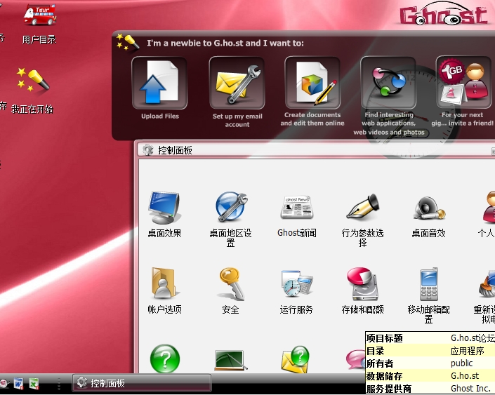
Task: Open 桌面地区设置 globe and wrench icon
Action: (x=231, y=207)
